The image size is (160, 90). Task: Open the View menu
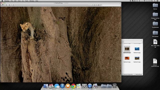coord(19,1)
